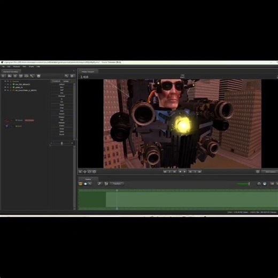
Task: Click the icon directly left of Transform button
Action: tap(106, 184)
